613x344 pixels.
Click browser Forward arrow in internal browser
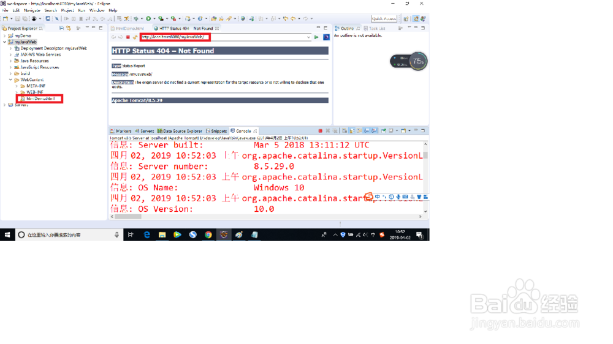[120, 37]
